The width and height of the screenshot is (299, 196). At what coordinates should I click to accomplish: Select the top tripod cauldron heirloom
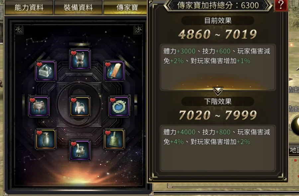[x=80, y=59]
